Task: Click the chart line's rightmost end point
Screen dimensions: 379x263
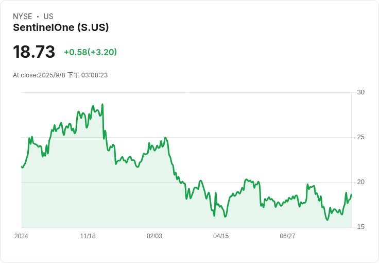Action: 351,194
